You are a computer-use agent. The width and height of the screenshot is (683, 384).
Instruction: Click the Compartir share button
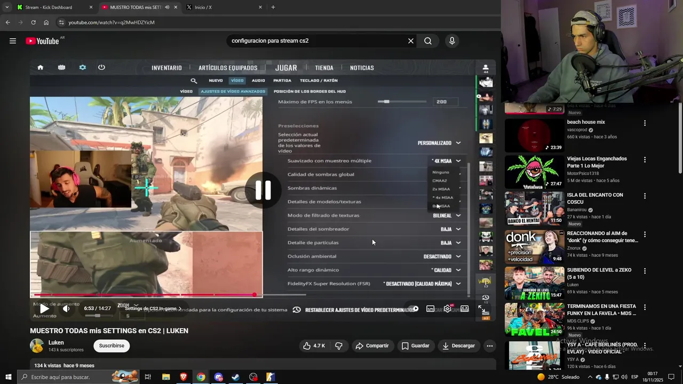pyautogui.click(x=372, y=346)
